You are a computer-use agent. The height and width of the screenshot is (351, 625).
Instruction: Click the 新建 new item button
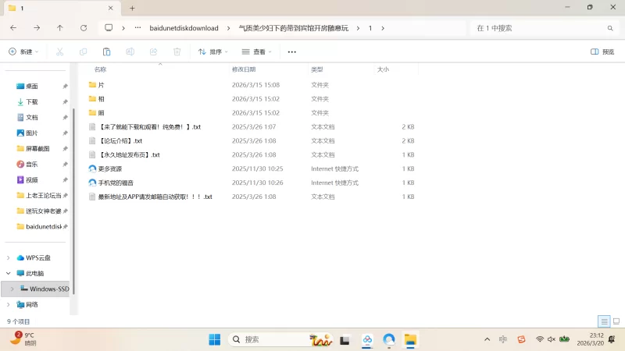pos(23,51)
